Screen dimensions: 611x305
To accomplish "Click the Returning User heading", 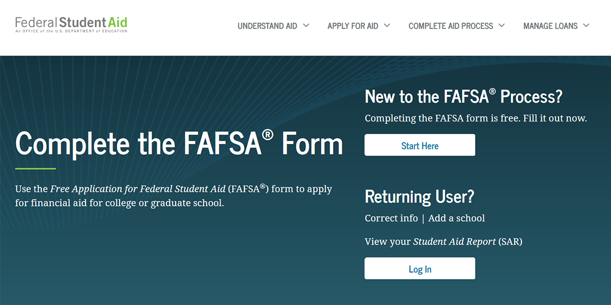I will tap(420, 196).
